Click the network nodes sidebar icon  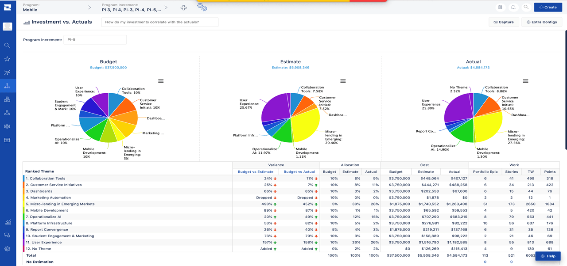(x=7, y=72)
